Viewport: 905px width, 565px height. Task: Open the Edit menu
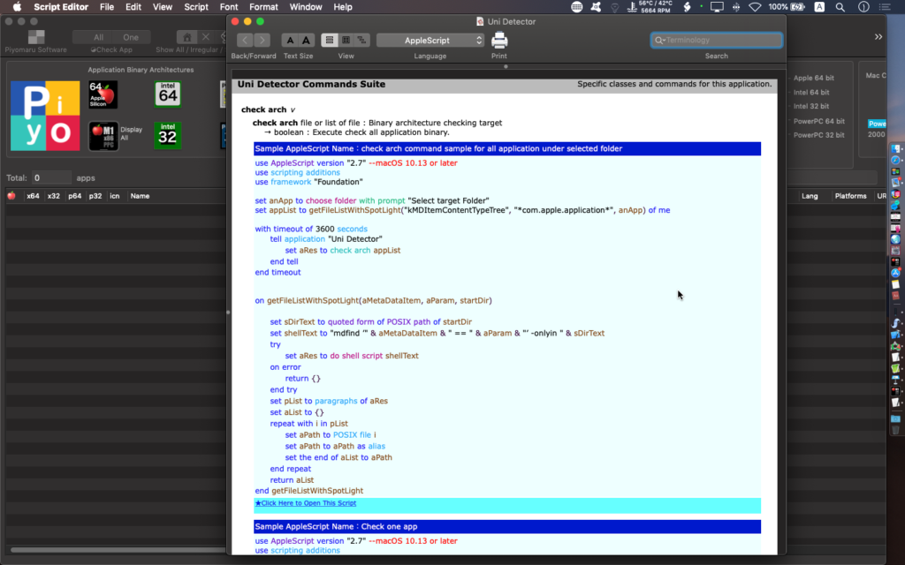133,7
